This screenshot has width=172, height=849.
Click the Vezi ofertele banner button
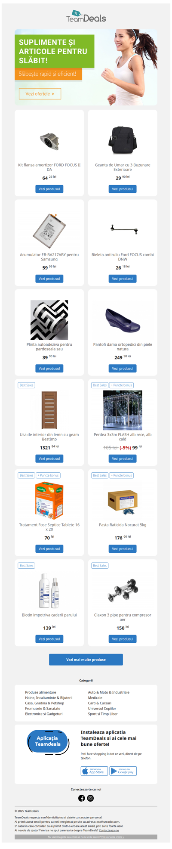pos(40,93)
